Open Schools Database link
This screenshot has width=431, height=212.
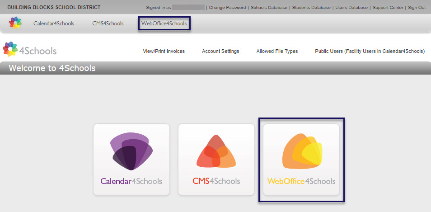[269, 8]
